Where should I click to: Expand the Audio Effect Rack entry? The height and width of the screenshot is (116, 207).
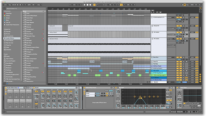coord(23,16)
